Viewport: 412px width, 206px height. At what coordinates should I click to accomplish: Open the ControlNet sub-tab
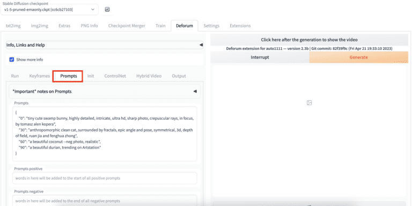pos(115,76)
